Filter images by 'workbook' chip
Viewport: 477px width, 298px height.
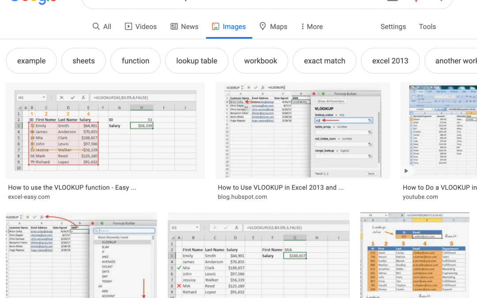click(x=261, y=61)
